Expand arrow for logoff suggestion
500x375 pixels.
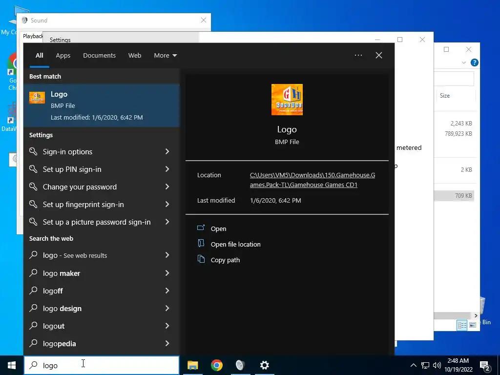click(167, 291)
